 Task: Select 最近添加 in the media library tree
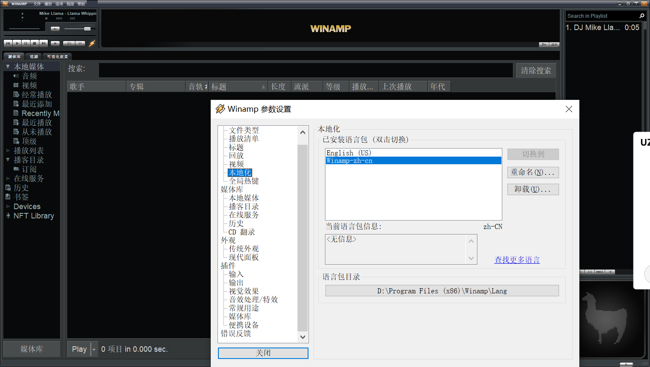coord(37,104)
